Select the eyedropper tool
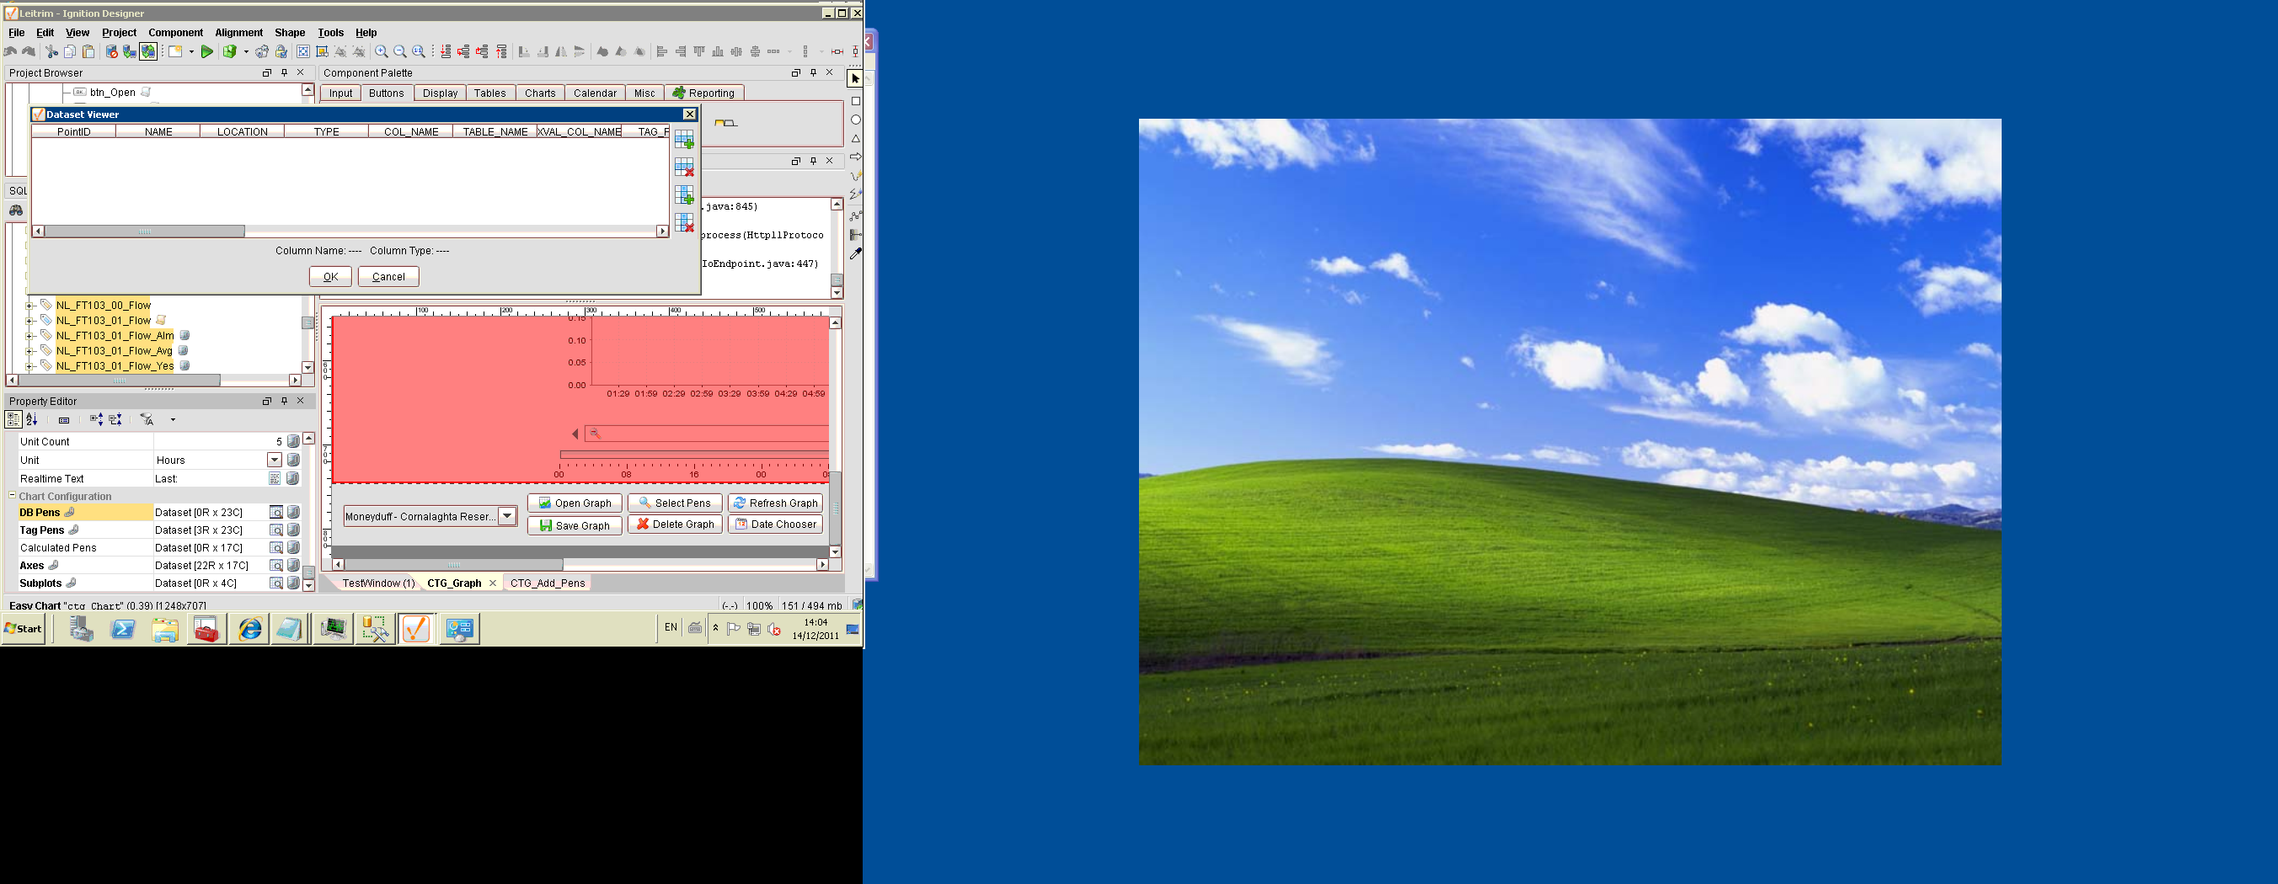The image size is (2278, 884). point(855,253)
